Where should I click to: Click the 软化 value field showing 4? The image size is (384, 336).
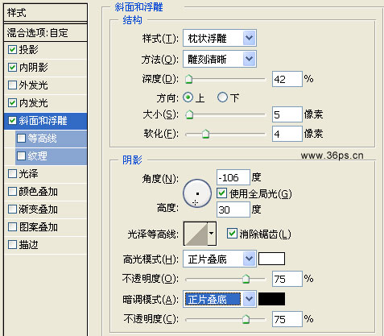(287, 134)
